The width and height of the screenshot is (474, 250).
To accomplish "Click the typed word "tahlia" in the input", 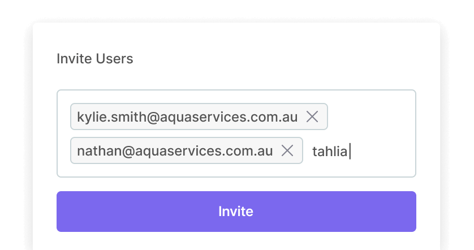I will pyautogui.click(x=329, y=151).
